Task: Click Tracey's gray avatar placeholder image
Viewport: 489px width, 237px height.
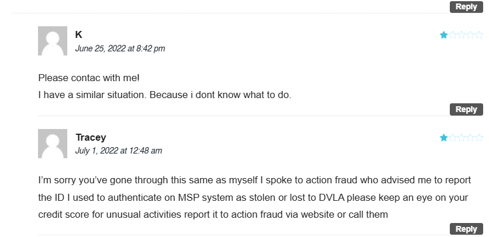Action: (x=53, y=144)
